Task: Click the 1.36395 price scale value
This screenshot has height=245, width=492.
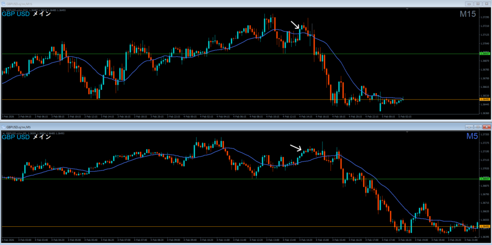Action: pyautogui.click(x=485, y=236)
